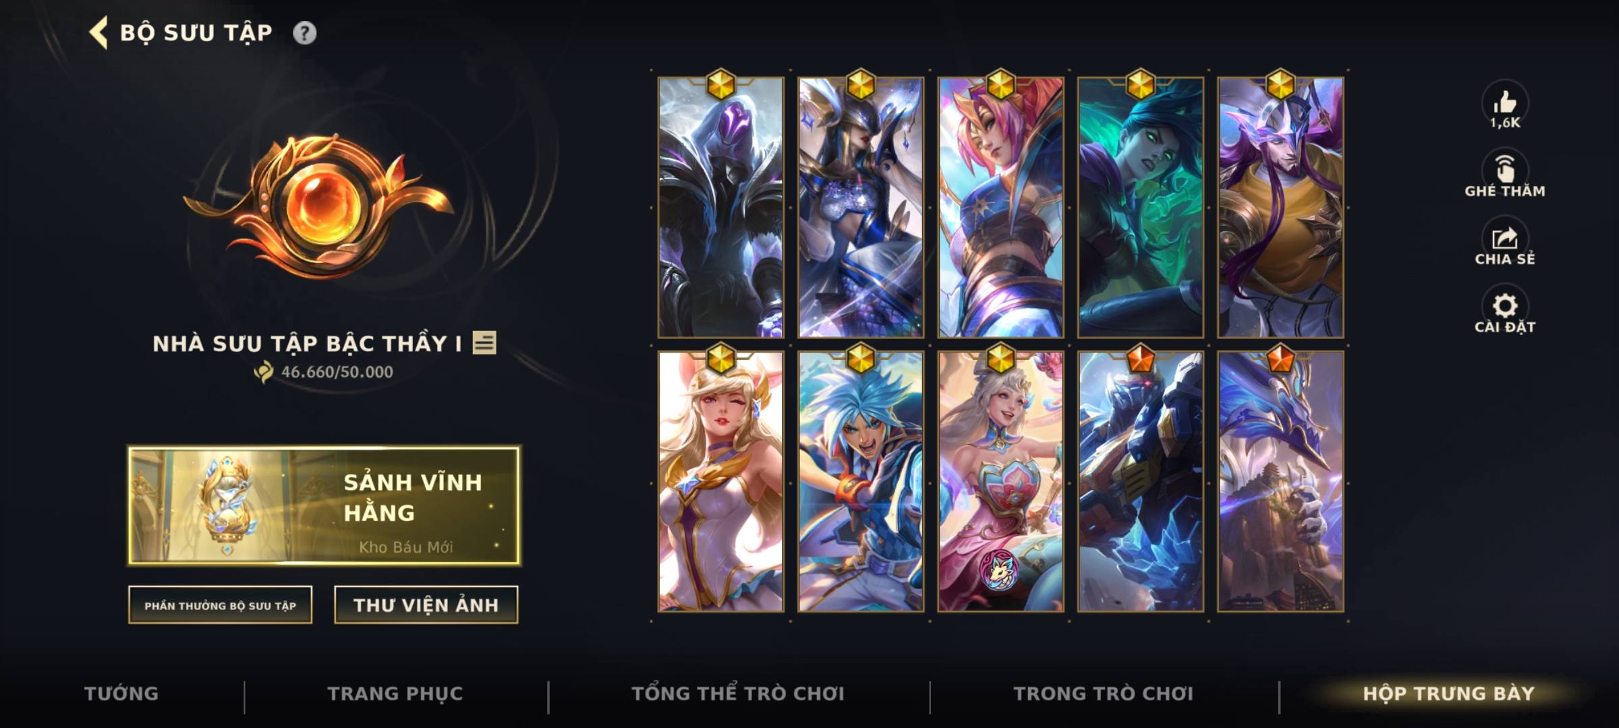This screenshot has width=1619, height=728.
Task: Open the help question mark icon
Action: (x=304, y=33)
